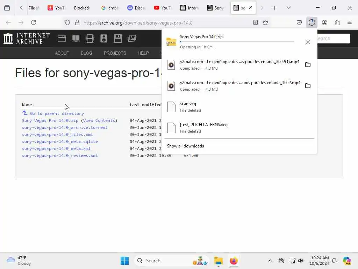
Task: Click the Internet Archive search field
Action: tap(333, 39)
